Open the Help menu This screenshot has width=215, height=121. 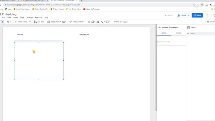coord(46,17)
